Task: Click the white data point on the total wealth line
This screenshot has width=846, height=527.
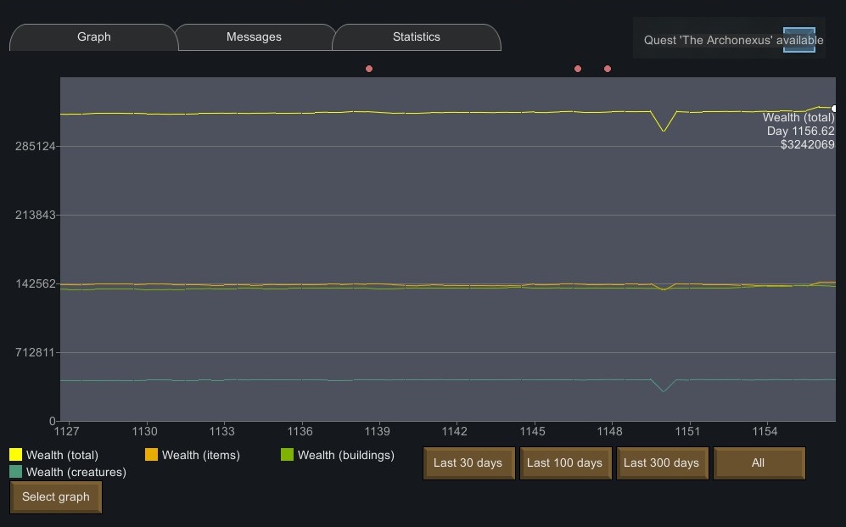Action: [x=834, y=109]
